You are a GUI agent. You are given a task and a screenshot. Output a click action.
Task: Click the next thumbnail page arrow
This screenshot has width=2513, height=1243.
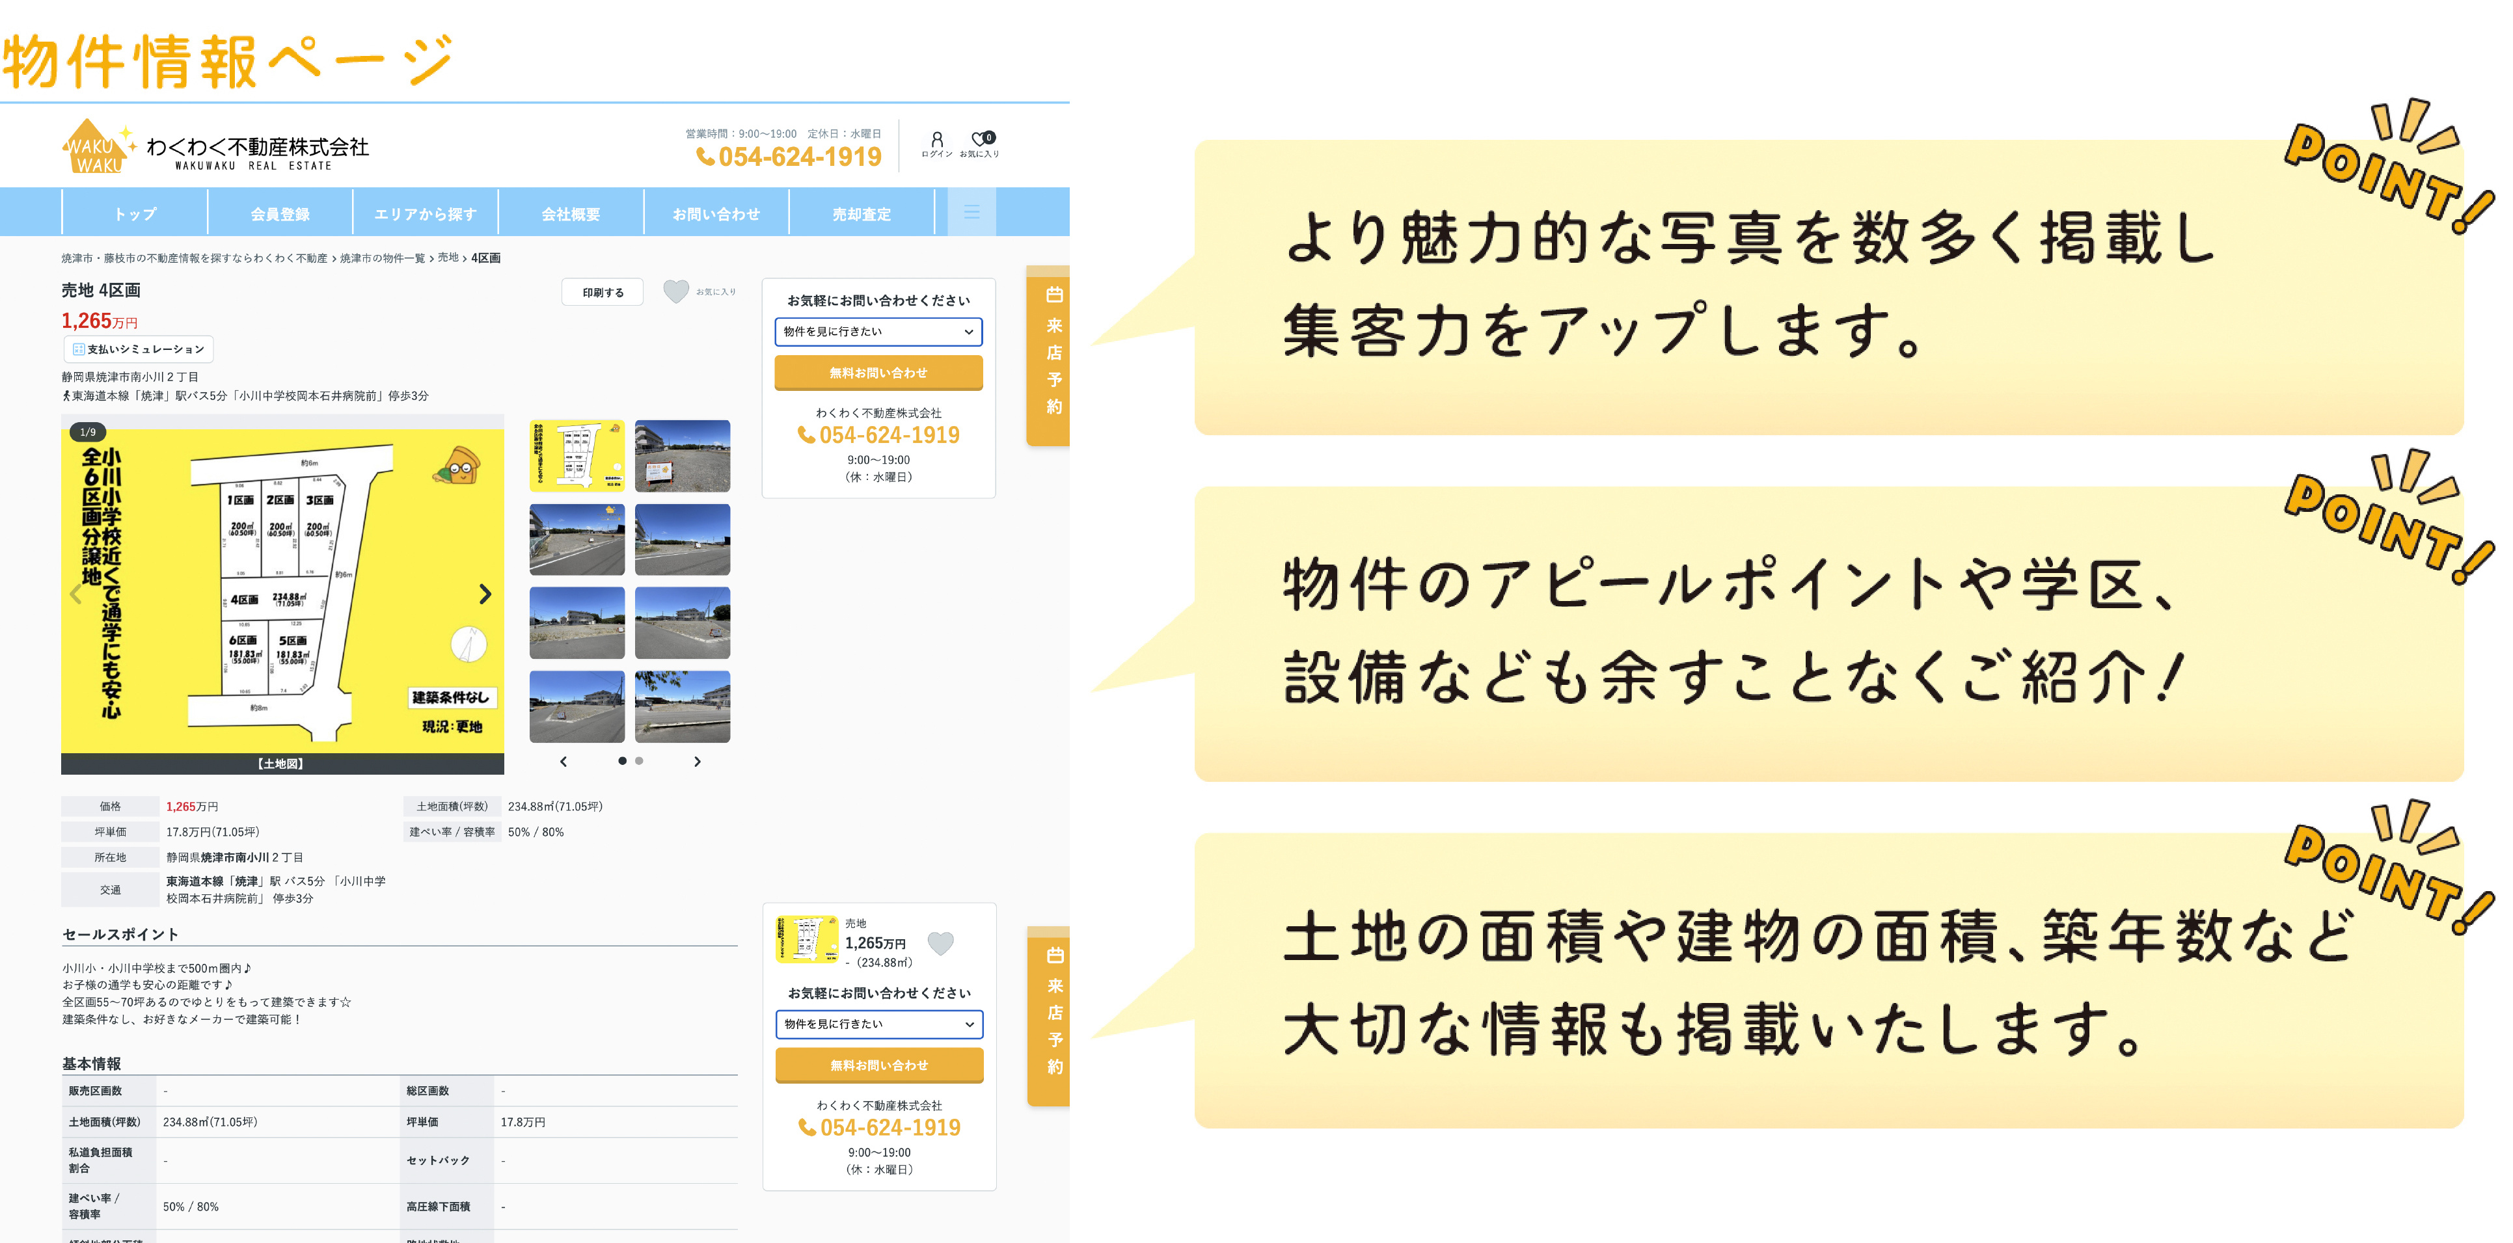point(696,762)
